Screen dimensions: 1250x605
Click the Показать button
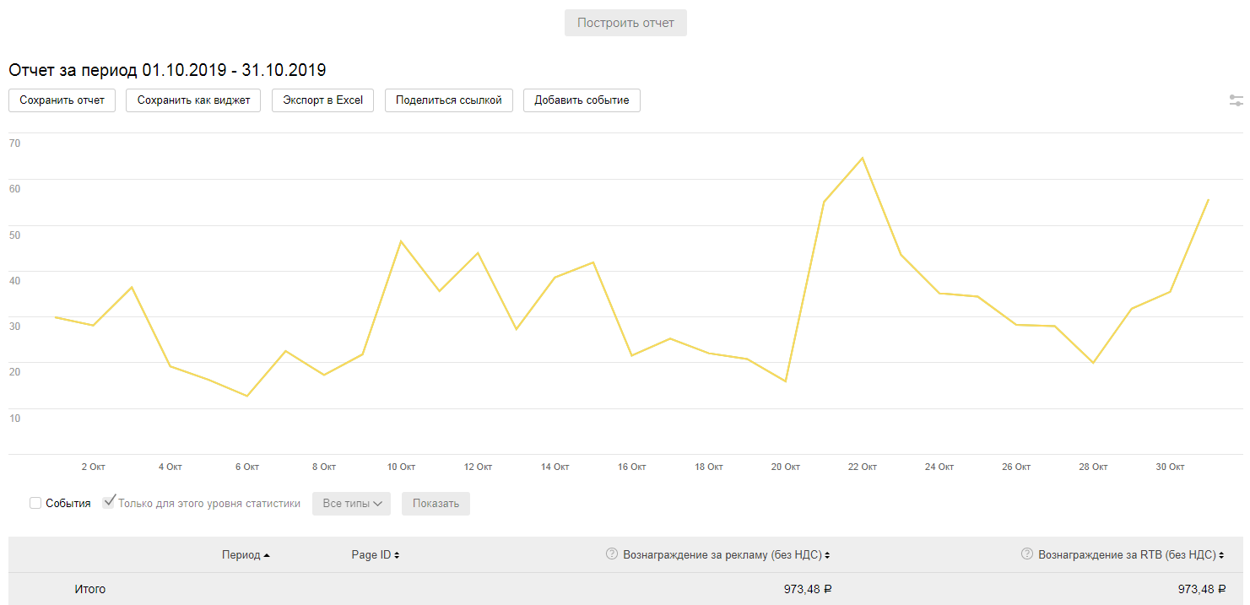point(436,504)
